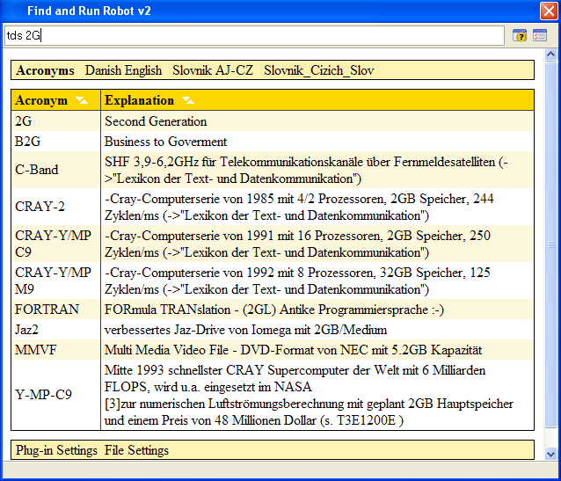
Task: Open the options icon beside help icon
Action: (540, 35)
